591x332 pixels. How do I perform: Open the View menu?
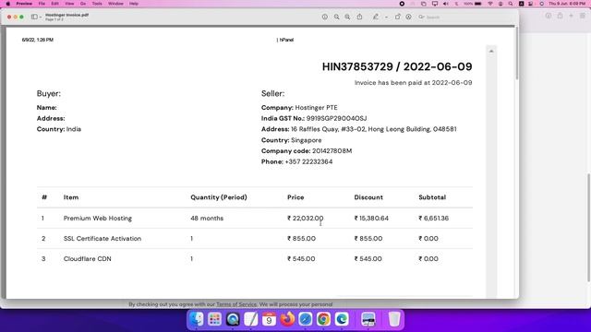[x=69, y=4]
